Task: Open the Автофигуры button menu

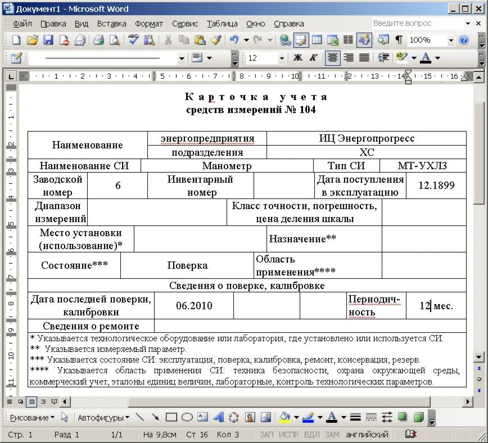Action: (x=103, y=417)
